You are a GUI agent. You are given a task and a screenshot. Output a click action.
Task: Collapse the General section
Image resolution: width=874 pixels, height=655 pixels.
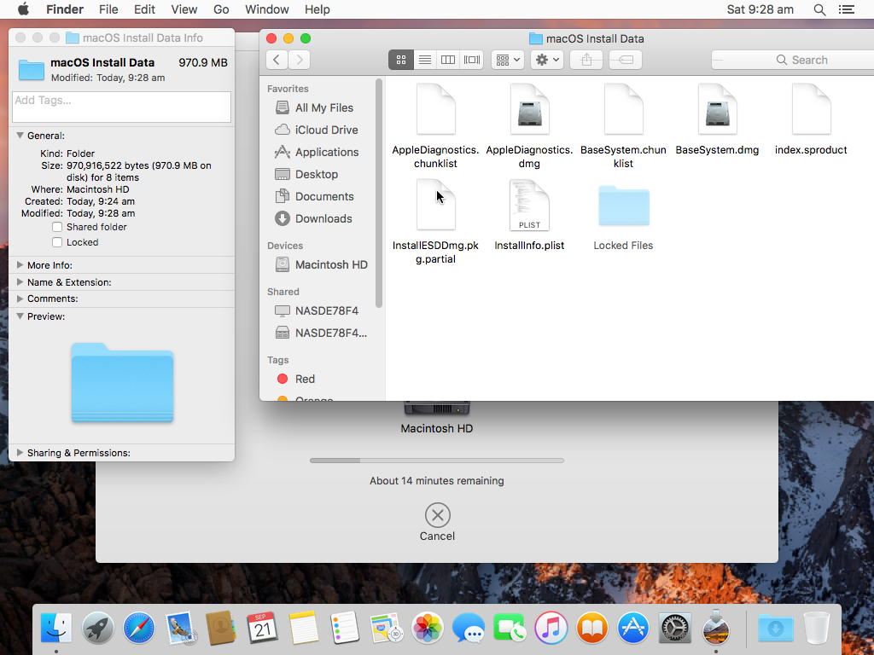[20, 136]
